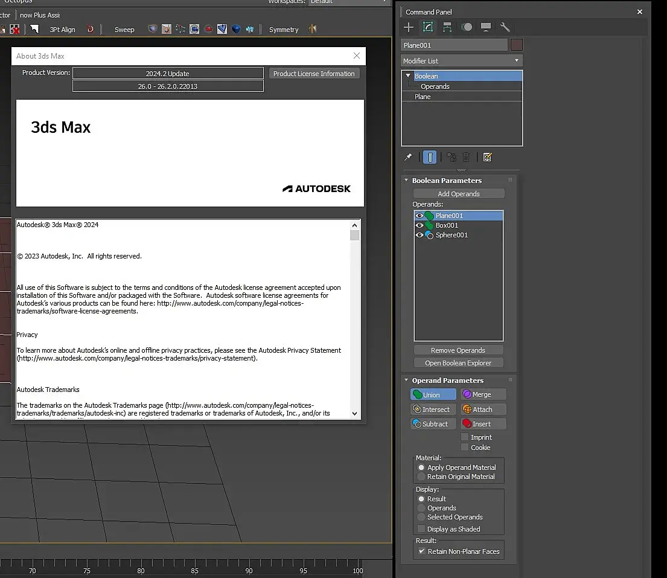667x578 pixels.
Task: Click the dark blue solid shape toolbar icon
Action: 236,29
